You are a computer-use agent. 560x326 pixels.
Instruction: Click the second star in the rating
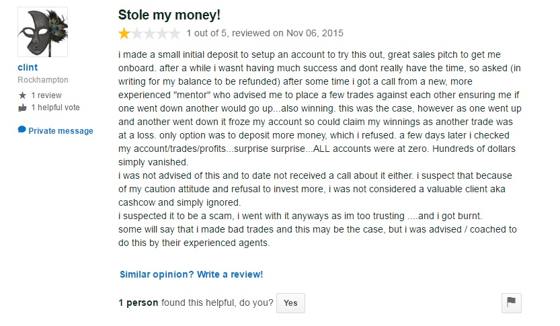(137, 32)
